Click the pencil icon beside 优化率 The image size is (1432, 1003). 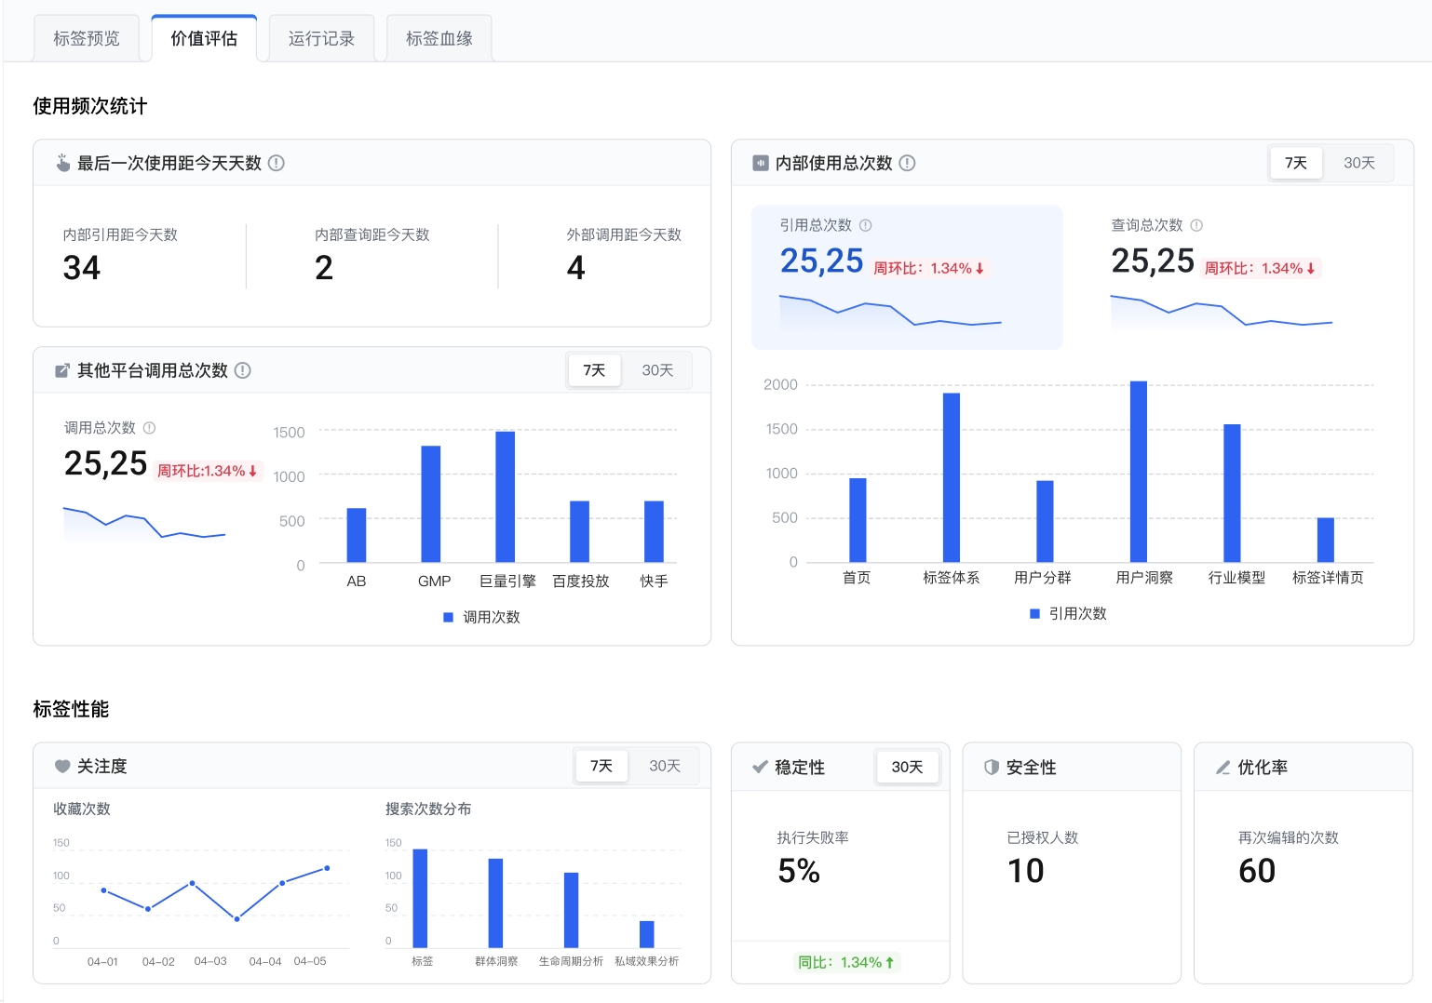point(1223,768)
